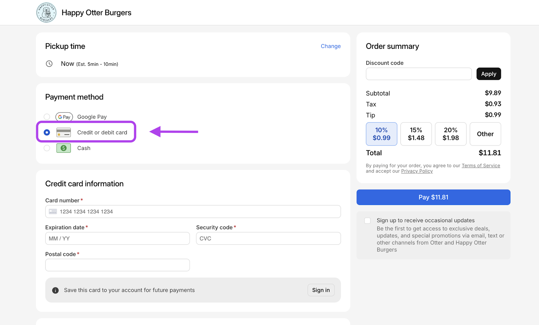539x325 pixels.
Task: Click the Google Pay logo icon
Action: (64, 117)
